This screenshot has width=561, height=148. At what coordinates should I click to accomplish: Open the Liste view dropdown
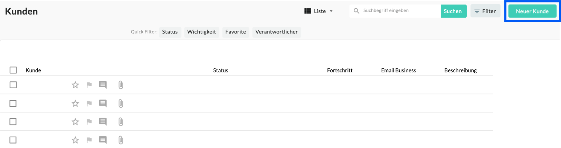coord(318,11)
